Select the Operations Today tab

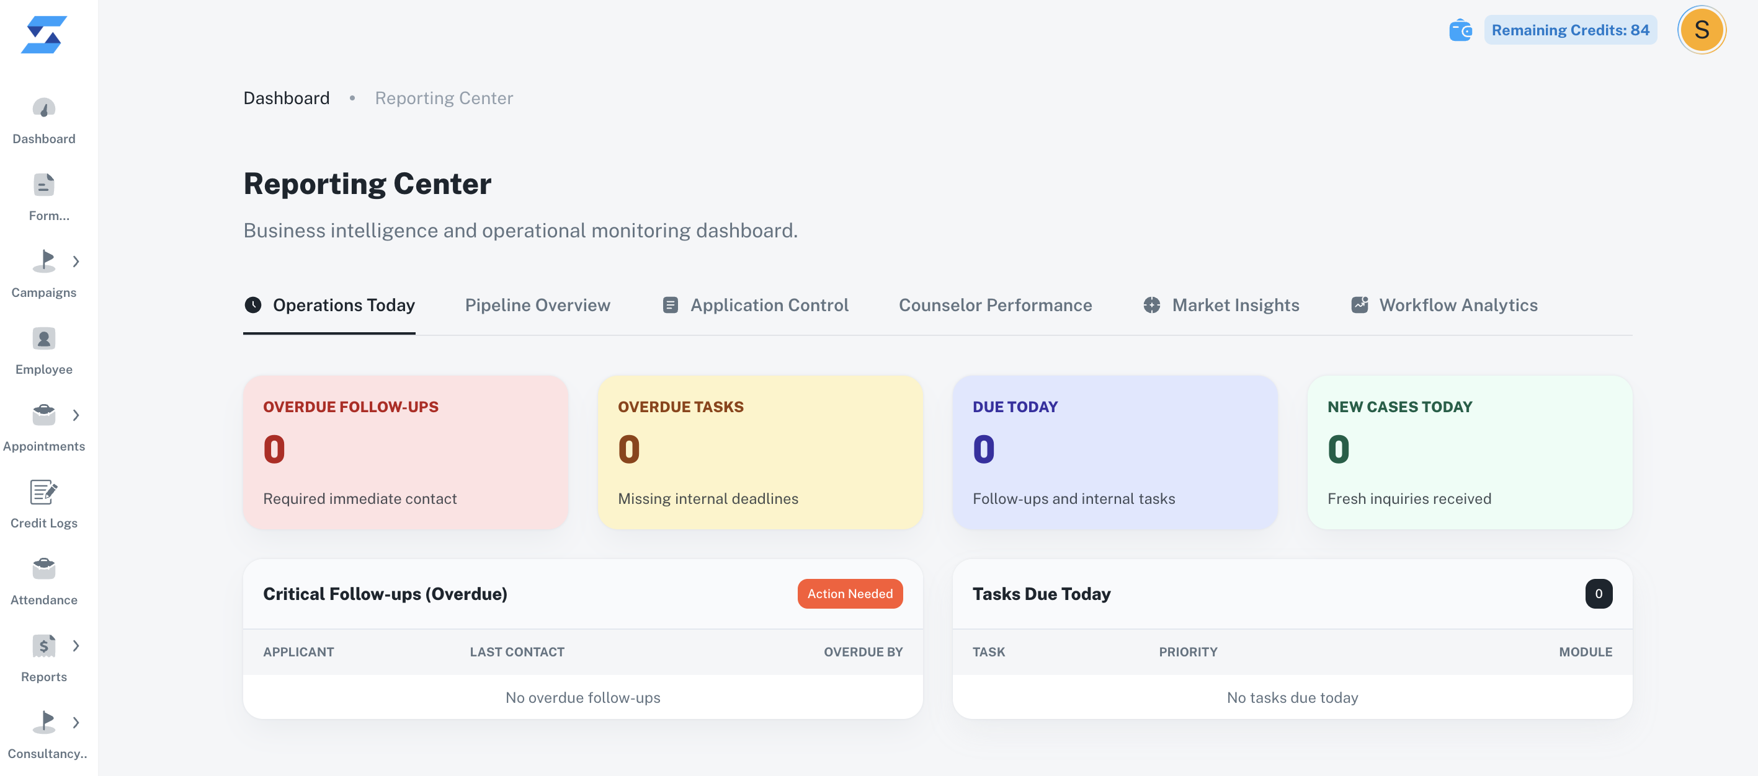coord(329,305)
